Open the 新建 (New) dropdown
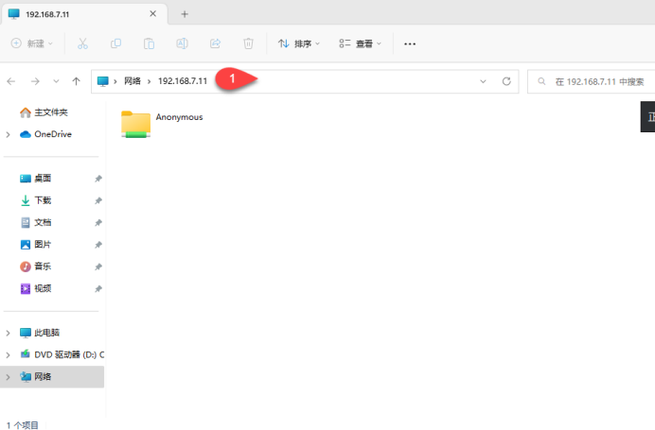The width and height of the screenshot is (655, 430). 33,43
